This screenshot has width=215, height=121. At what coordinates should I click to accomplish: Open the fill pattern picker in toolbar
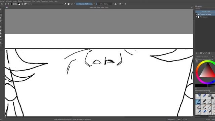(16, 4)
